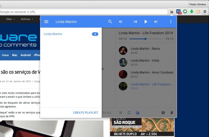Click the São Roque advertisement banner
Image resolution: width=209 pixels, height=137 pixels.
point(142,127)
